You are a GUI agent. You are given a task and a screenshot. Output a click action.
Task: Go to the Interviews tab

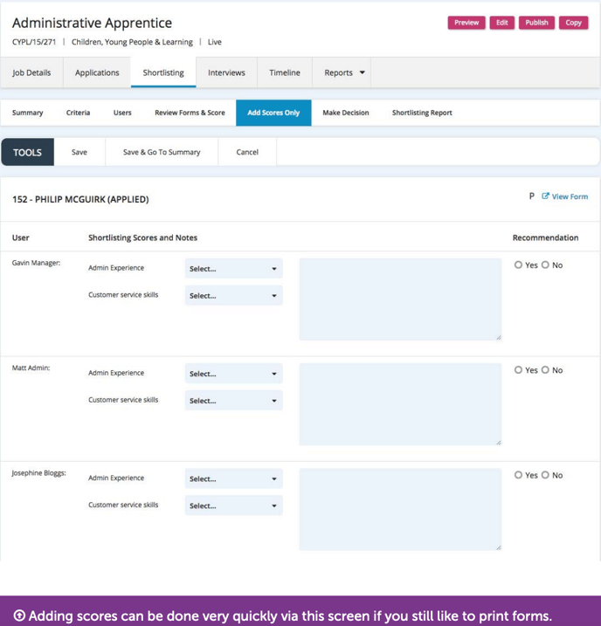[226, 72]
